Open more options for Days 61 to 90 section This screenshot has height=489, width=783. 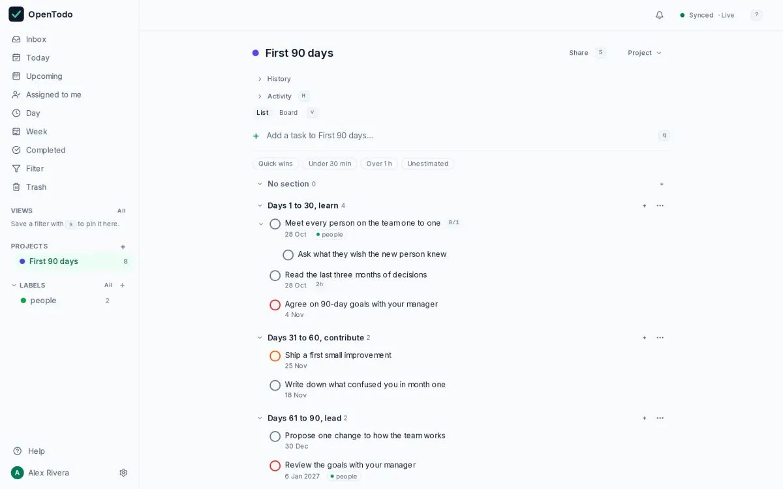(660, 418)
